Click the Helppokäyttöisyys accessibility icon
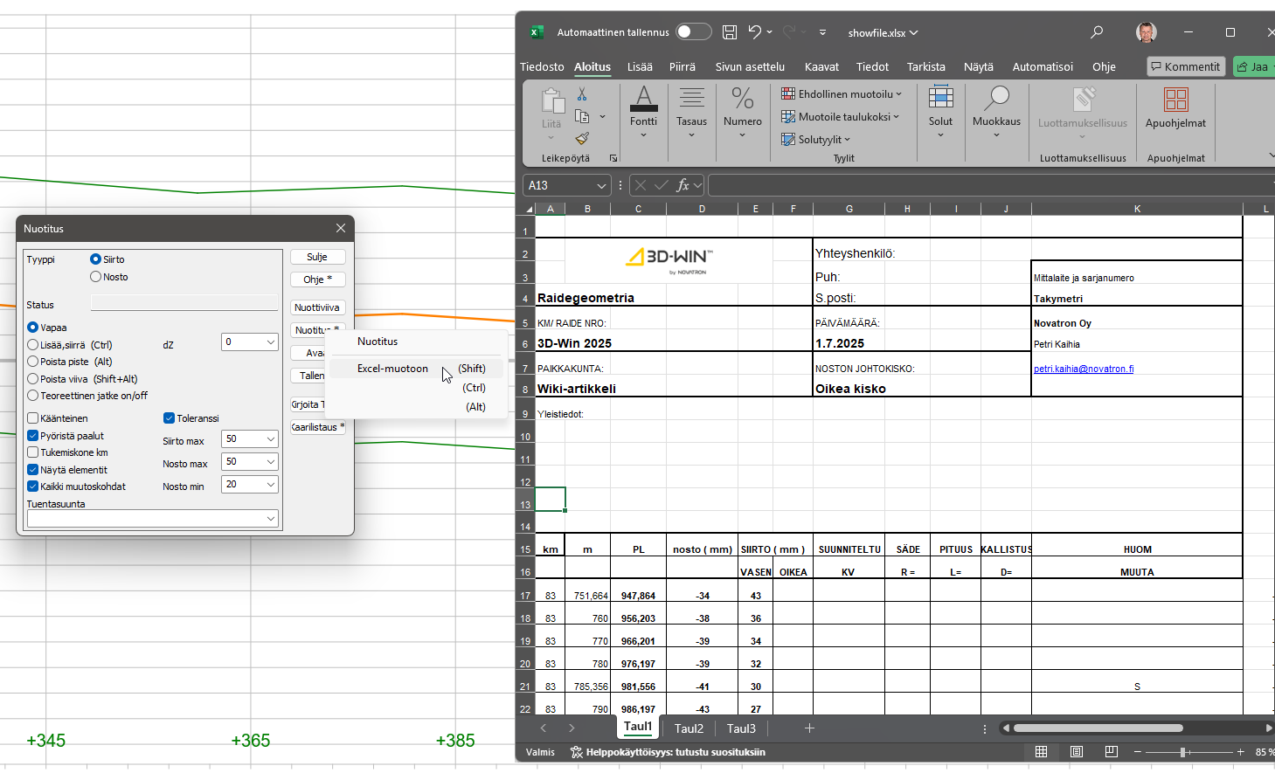 575,752
